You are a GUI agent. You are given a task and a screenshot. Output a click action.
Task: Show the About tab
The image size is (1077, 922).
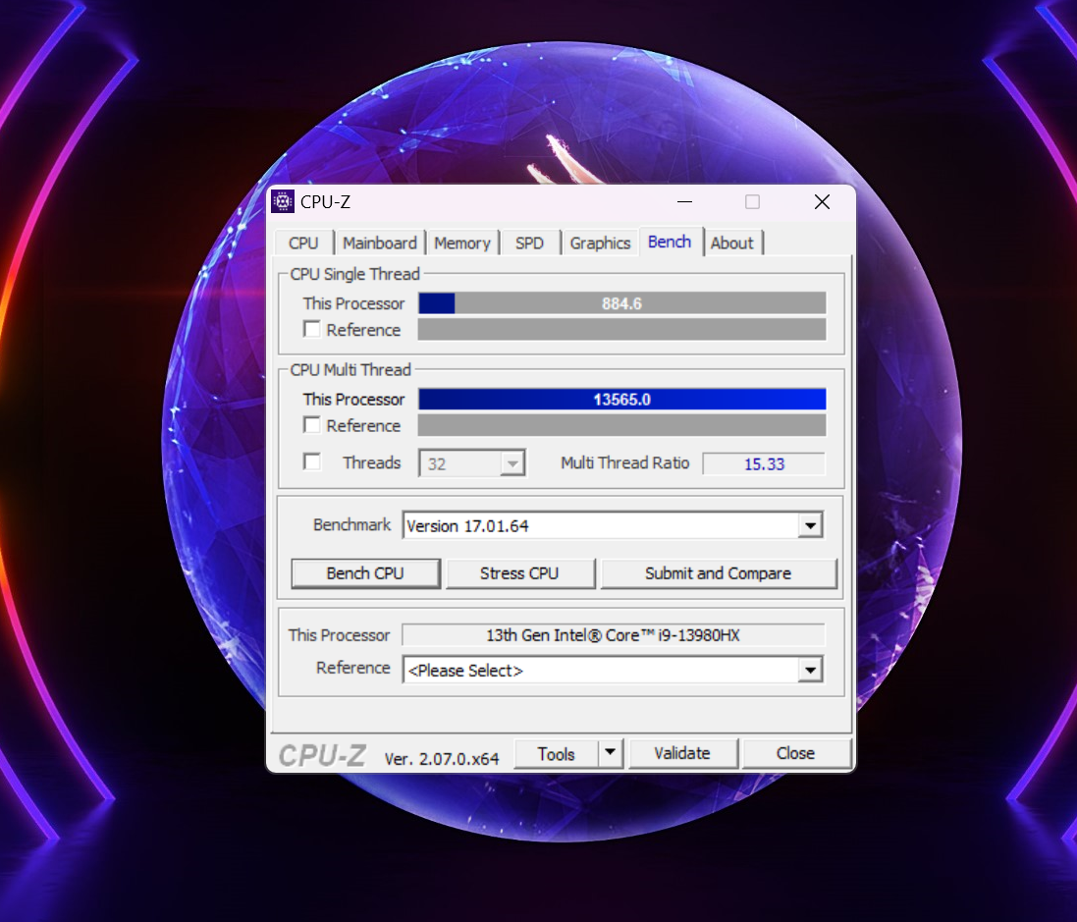pyautogui.click(x=732, y=244)
